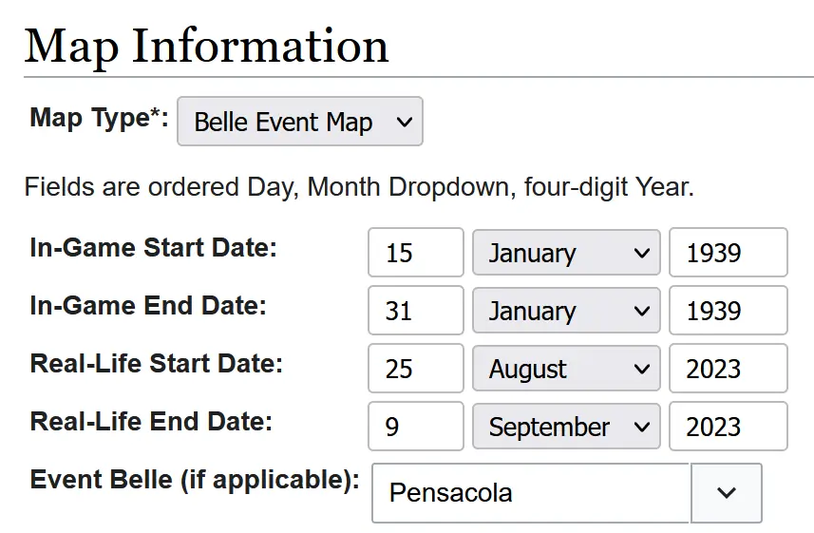Expand the Event Belle chevron dropdown button
The width and height of the screenshot is (814, 533).
click(x=727, y=493)
